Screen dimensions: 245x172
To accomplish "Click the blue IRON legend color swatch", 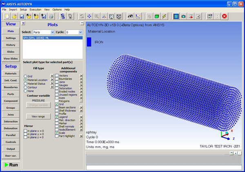I will (x=89, y=42).
